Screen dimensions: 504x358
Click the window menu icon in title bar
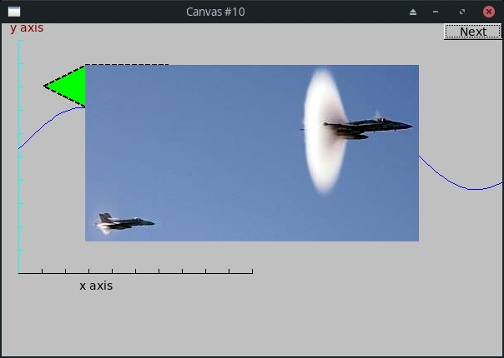pos(14,12)
